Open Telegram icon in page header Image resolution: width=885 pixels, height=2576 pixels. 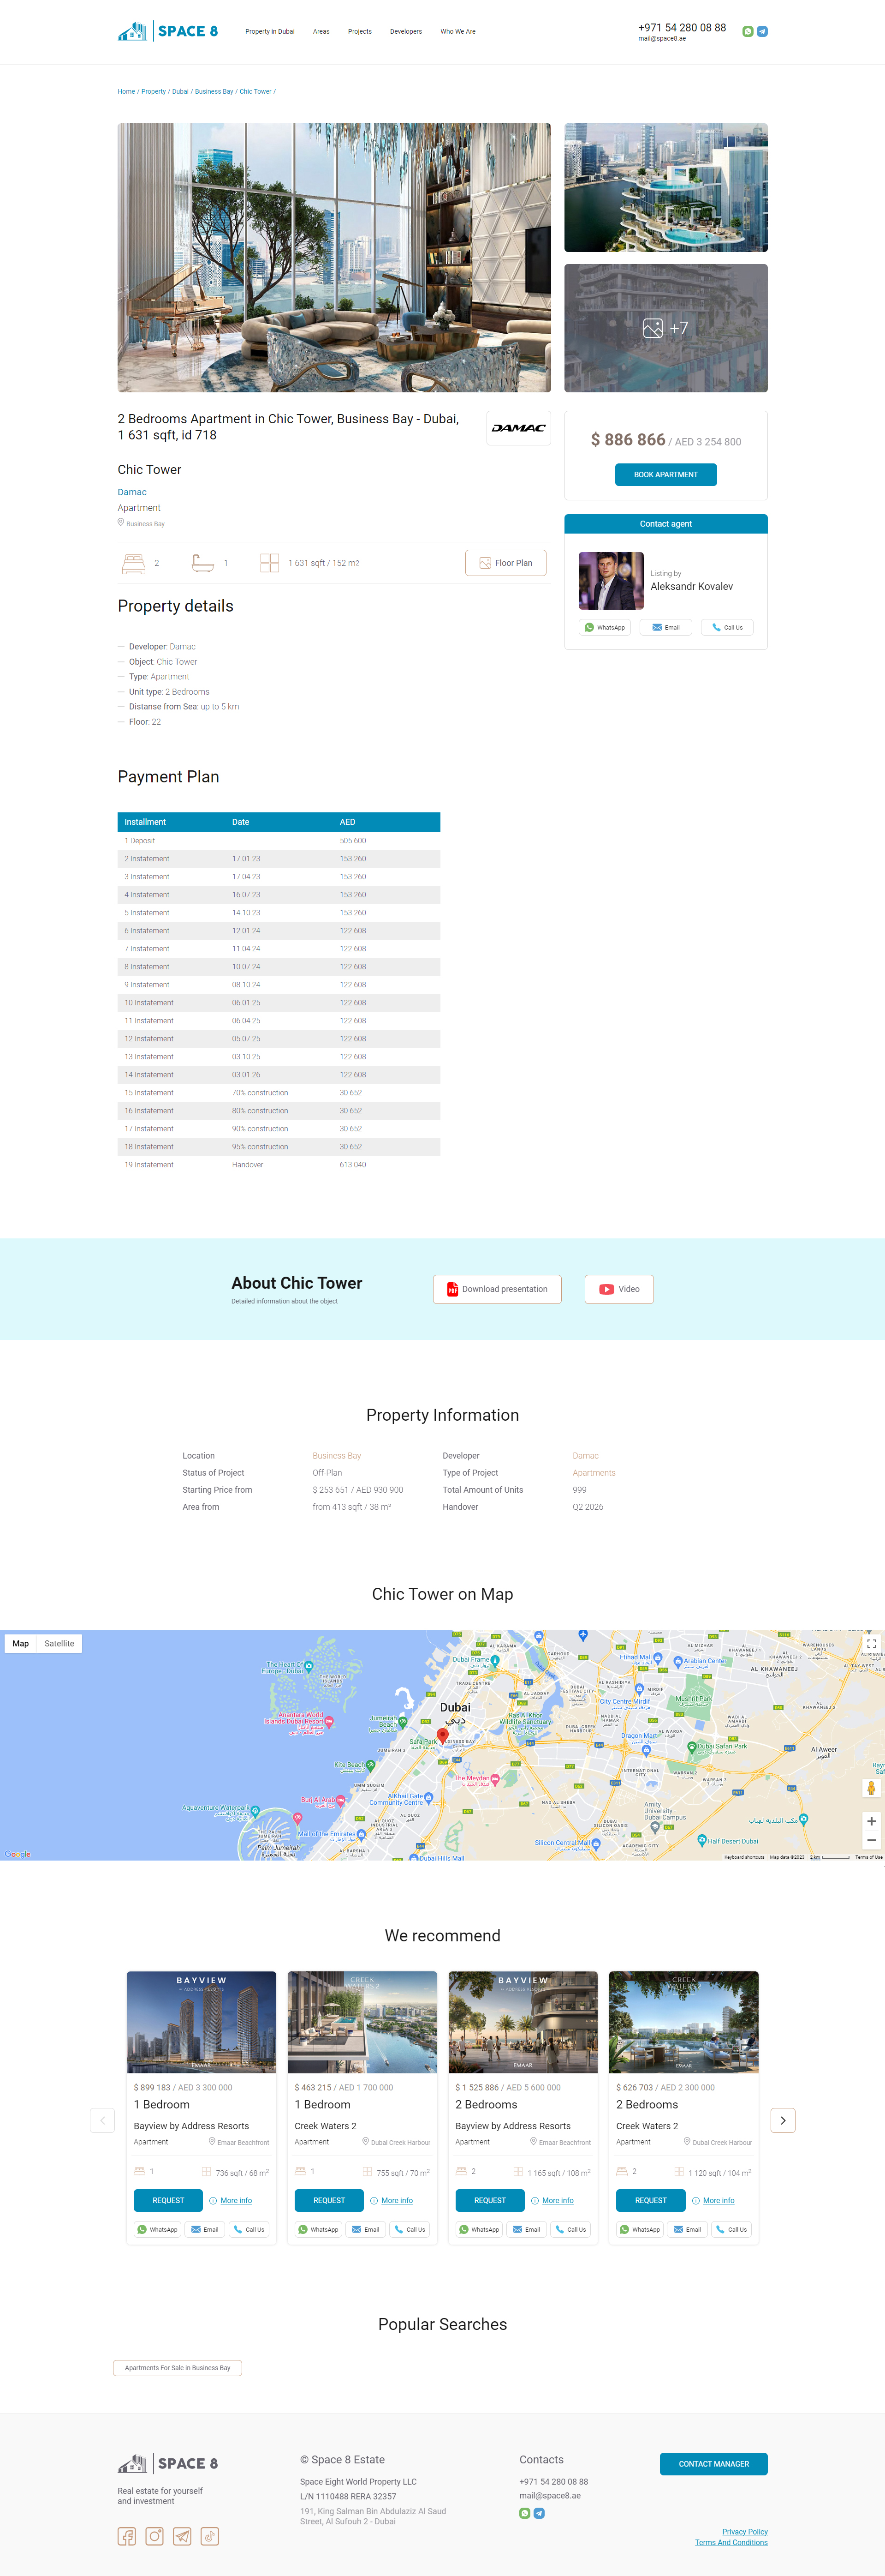762,31
